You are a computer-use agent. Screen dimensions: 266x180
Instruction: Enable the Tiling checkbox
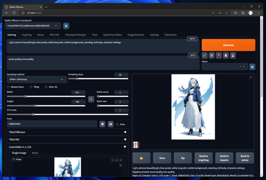pyautogui.click(x=31, y=87)
